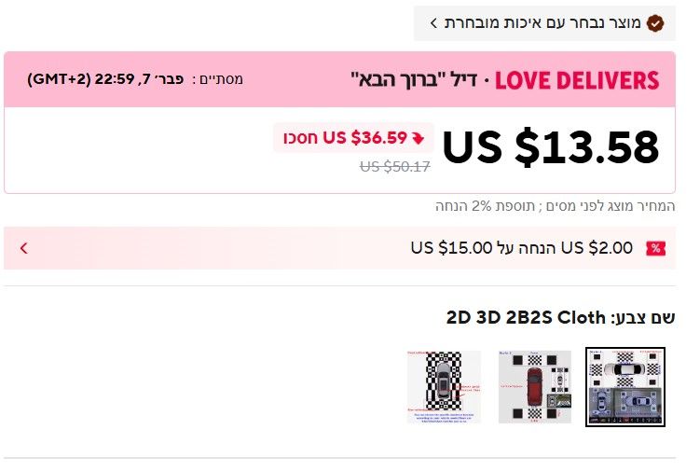This screenshot has width=700, height=471.
Task: Click the 'דיל ברוך הבא' deal label
Action: coord(418,80)
